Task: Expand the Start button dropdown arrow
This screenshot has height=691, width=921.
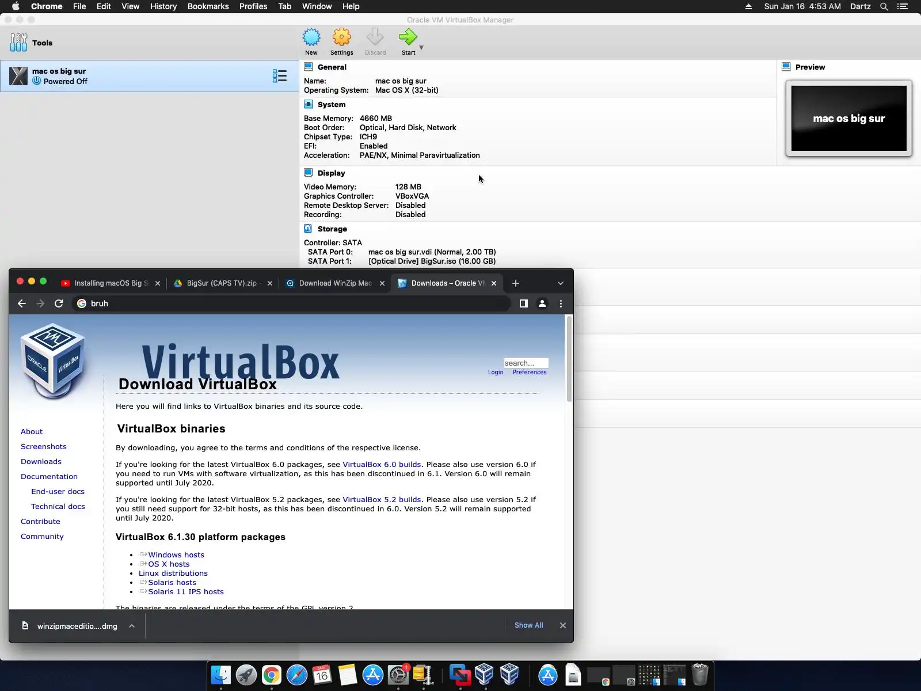Action: (x=421, y=48)
